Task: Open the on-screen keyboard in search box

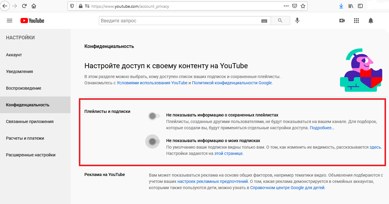Action: 264,21
